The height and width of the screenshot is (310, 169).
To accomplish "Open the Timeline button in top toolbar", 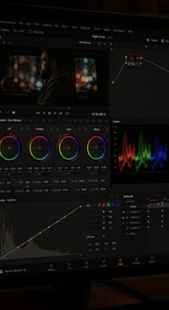I will click(152, 40).
